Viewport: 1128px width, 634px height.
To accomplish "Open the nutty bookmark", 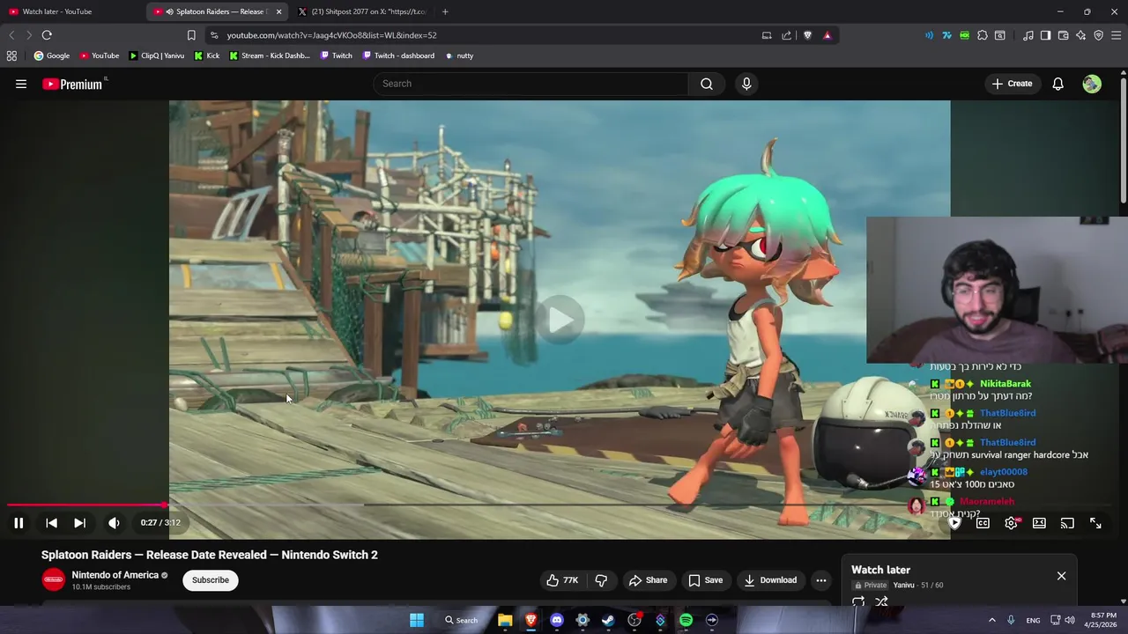I will point(459,55).
